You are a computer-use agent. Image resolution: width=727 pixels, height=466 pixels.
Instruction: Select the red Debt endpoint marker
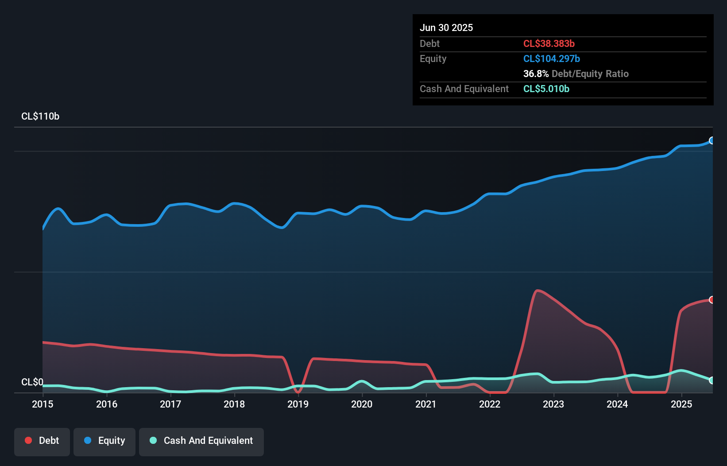click(x=712, y=299)
